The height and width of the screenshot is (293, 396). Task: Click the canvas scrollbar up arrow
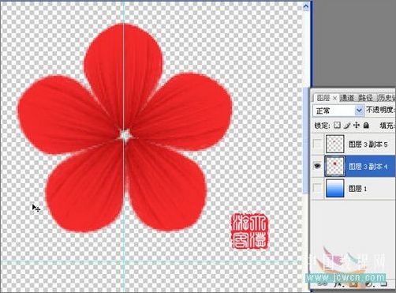point(306,6)
